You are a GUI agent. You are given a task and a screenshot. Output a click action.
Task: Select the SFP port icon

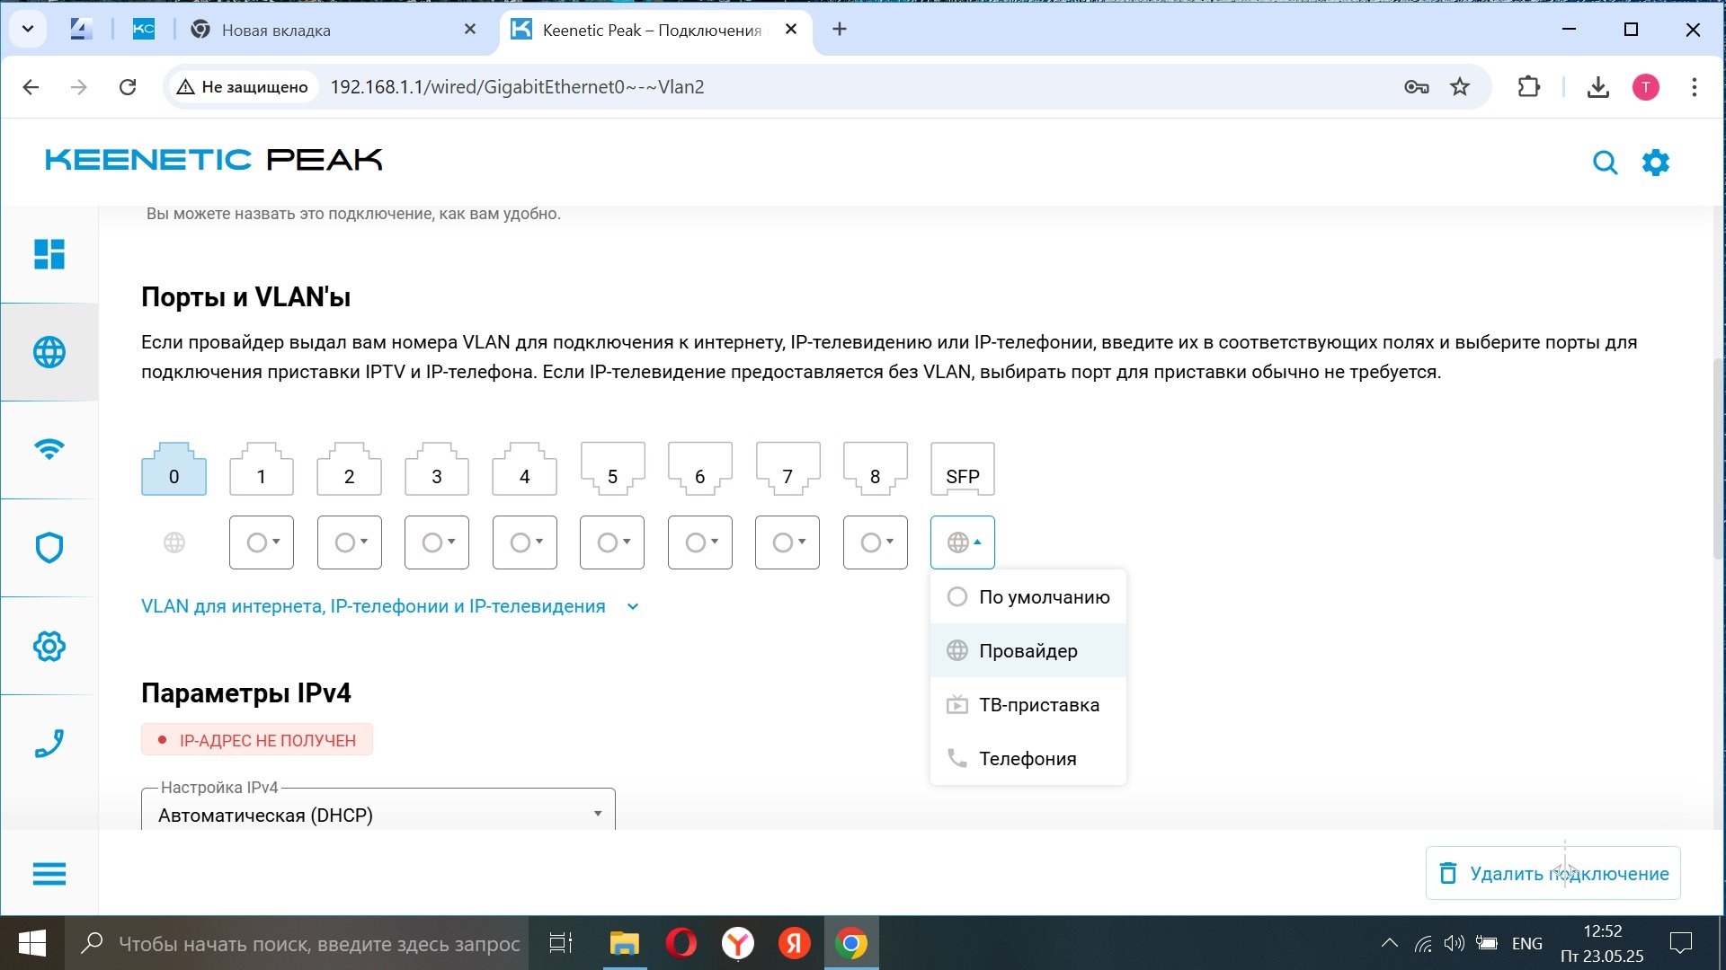pos(963,469)
